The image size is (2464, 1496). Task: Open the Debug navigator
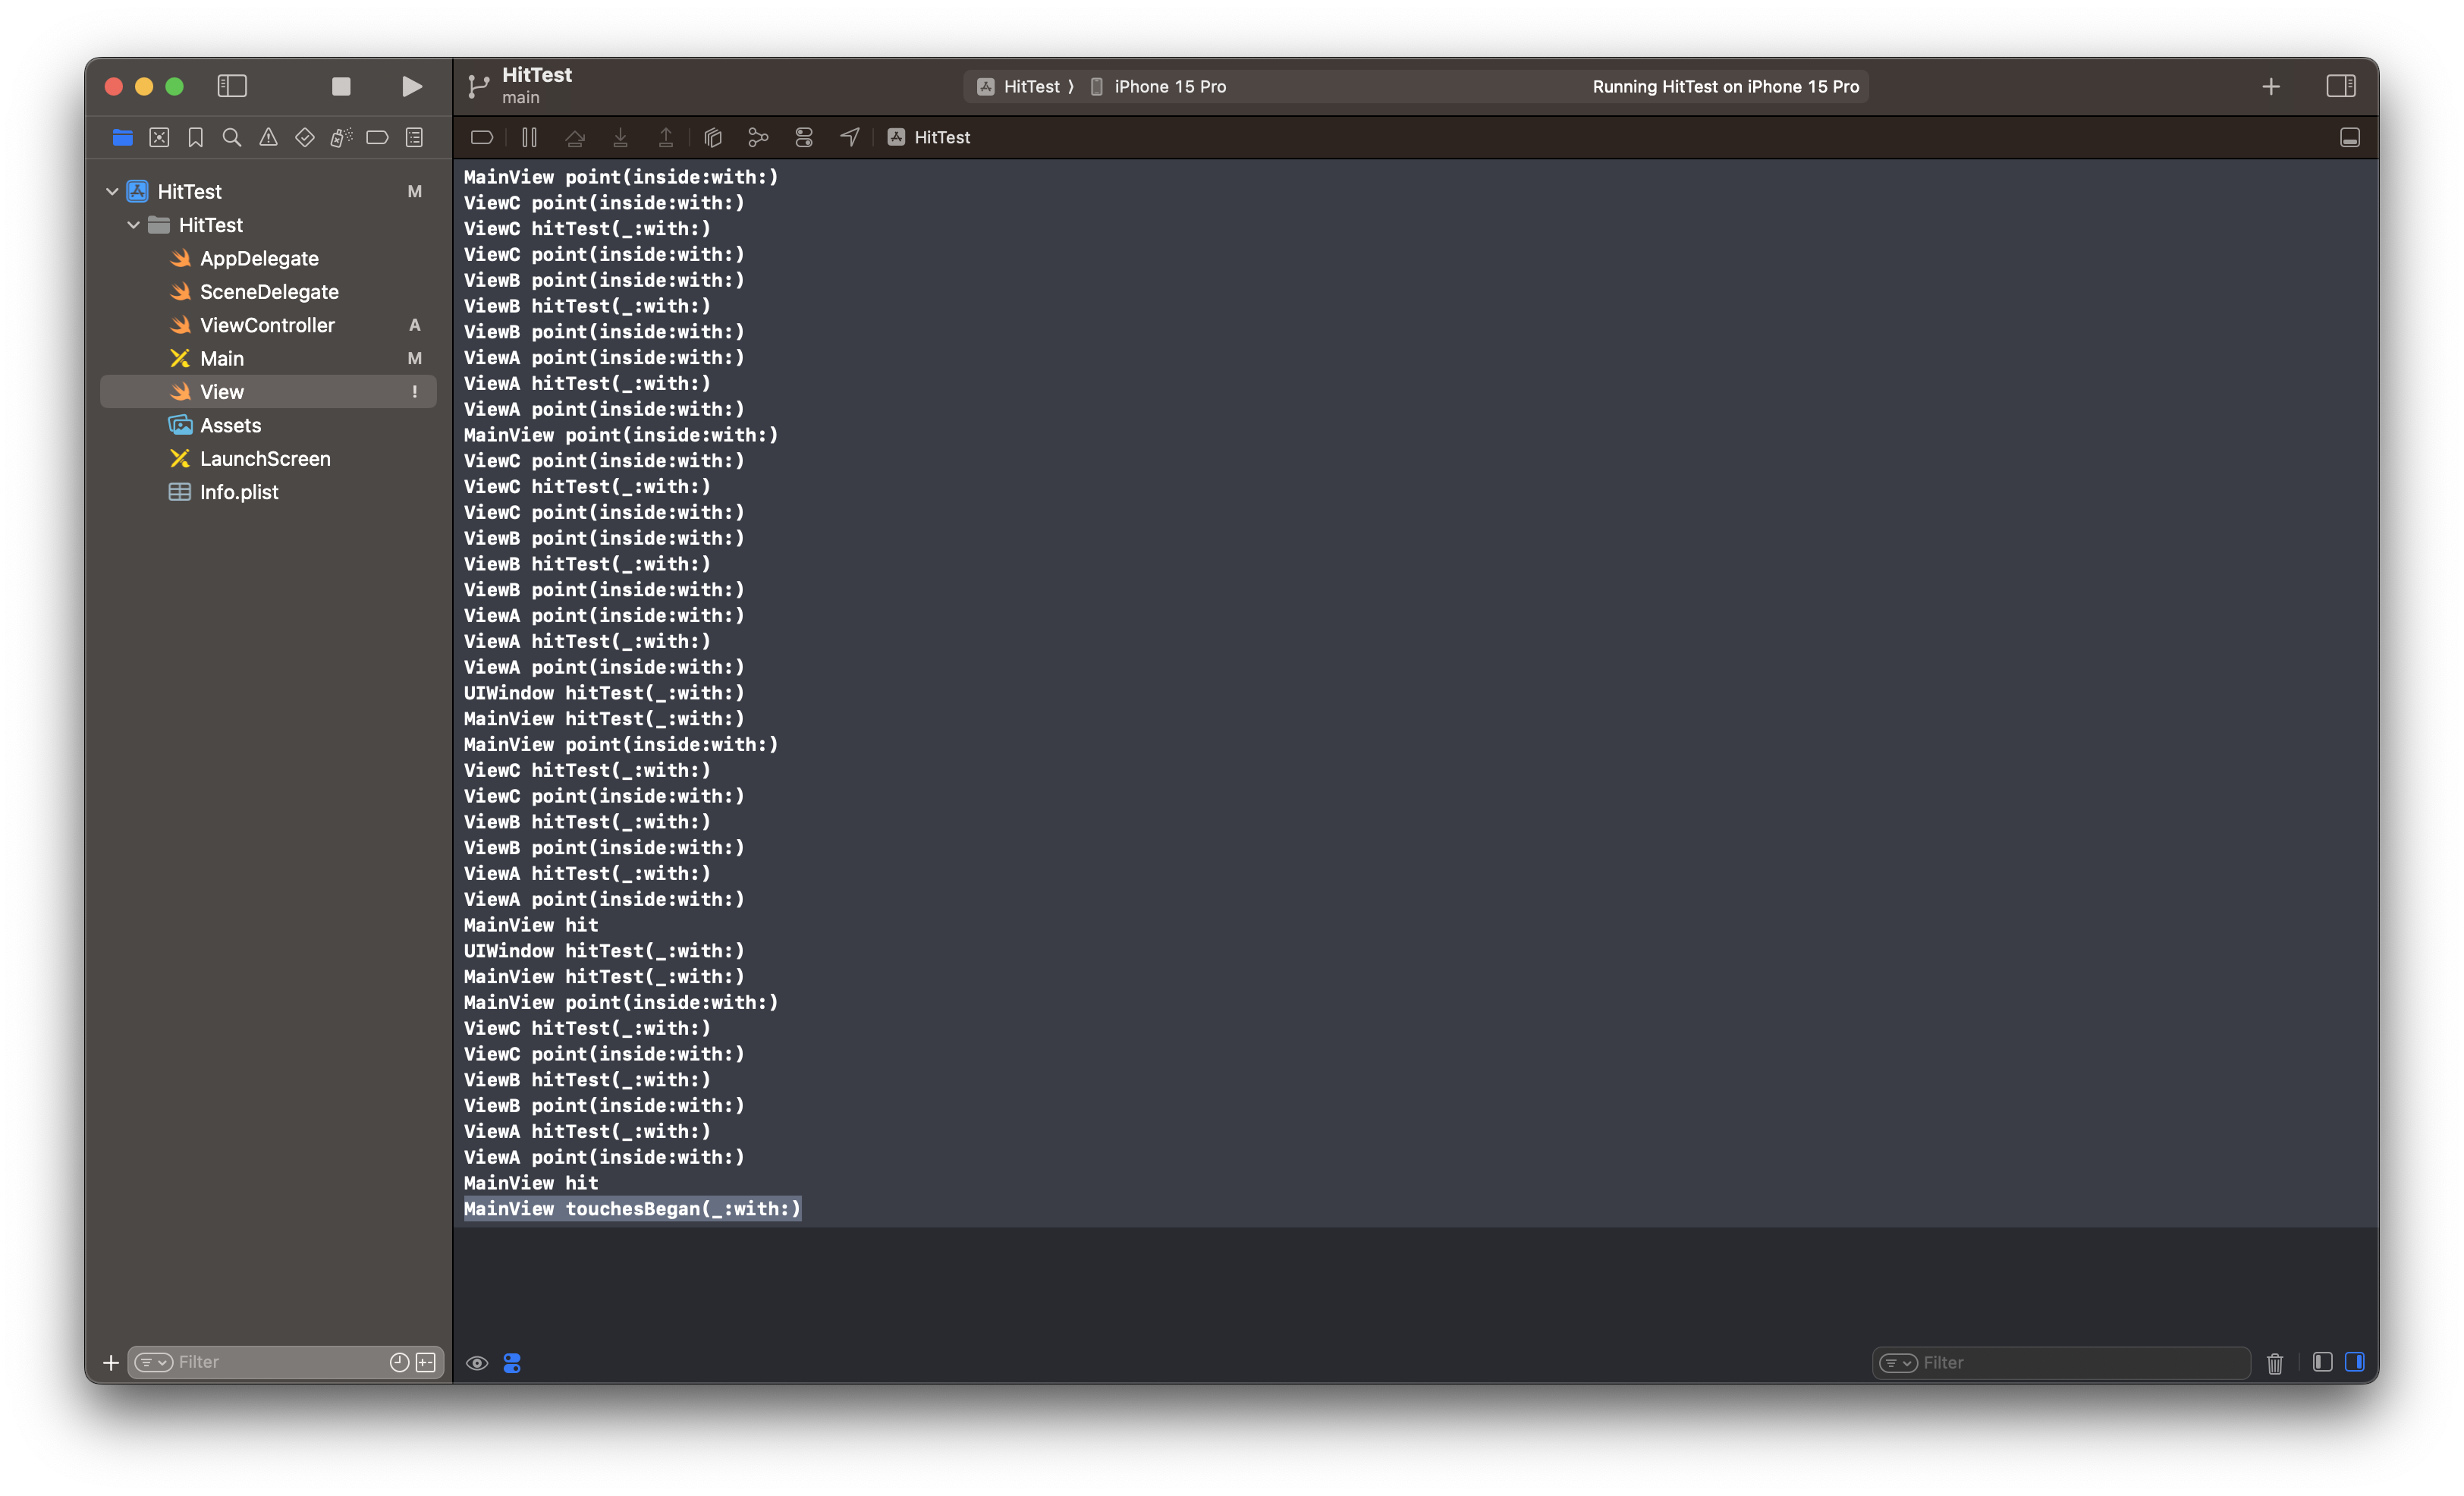[x=341, y=137]
